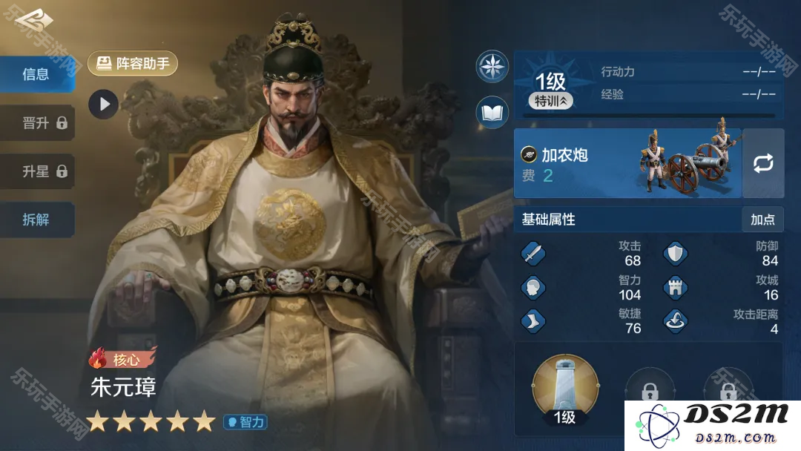Tap the sword attack stat icon
The width and height of the screenshot is (801, 451).
[533, 254]
